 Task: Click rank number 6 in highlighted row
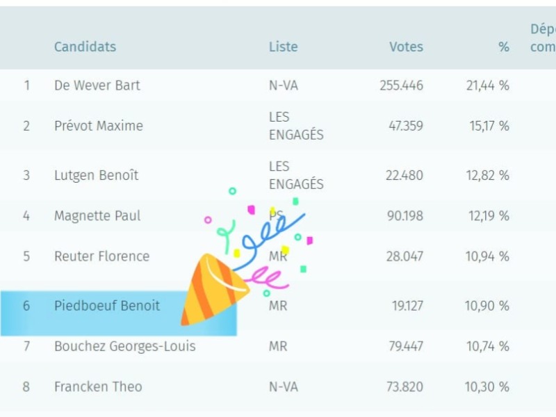coord(26,306)
